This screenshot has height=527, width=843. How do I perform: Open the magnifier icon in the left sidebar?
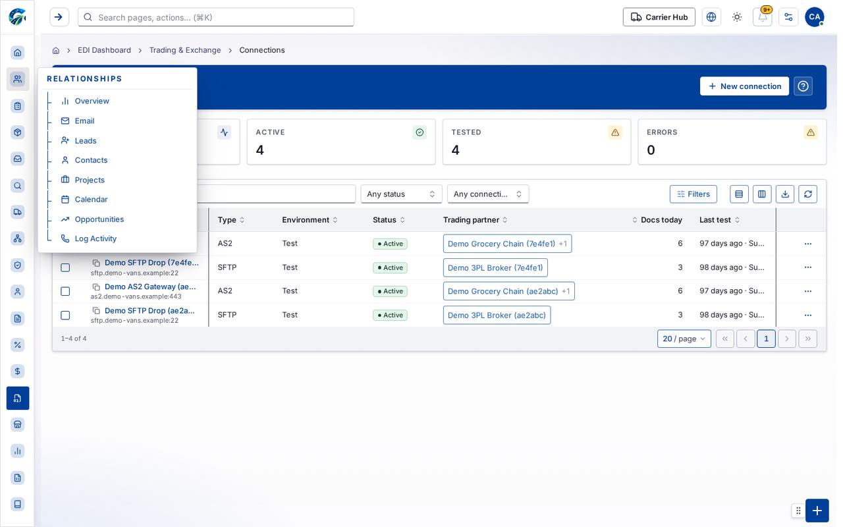18,186
